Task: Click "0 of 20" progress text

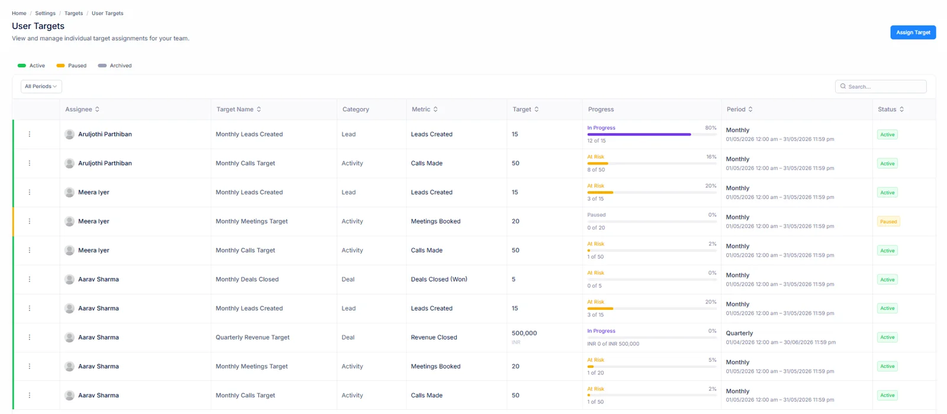Action: coord(596,228)
